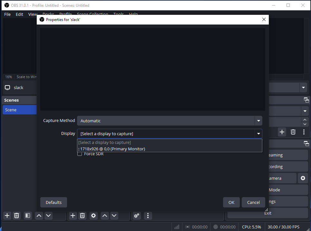Click the 16% preview zoom value
Screen dimensions: 311x231
[x=8, y=77]
